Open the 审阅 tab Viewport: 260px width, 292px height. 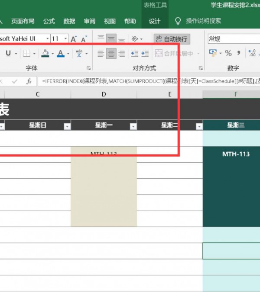(x=90, y=21)
